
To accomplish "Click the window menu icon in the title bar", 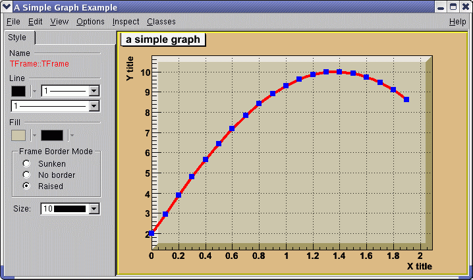I will [x=7, y=7].
